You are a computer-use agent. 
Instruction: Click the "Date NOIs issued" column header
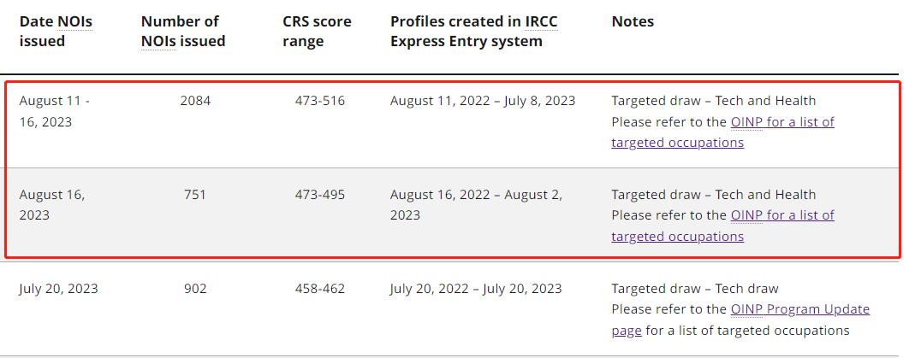[x=56, y=31]
